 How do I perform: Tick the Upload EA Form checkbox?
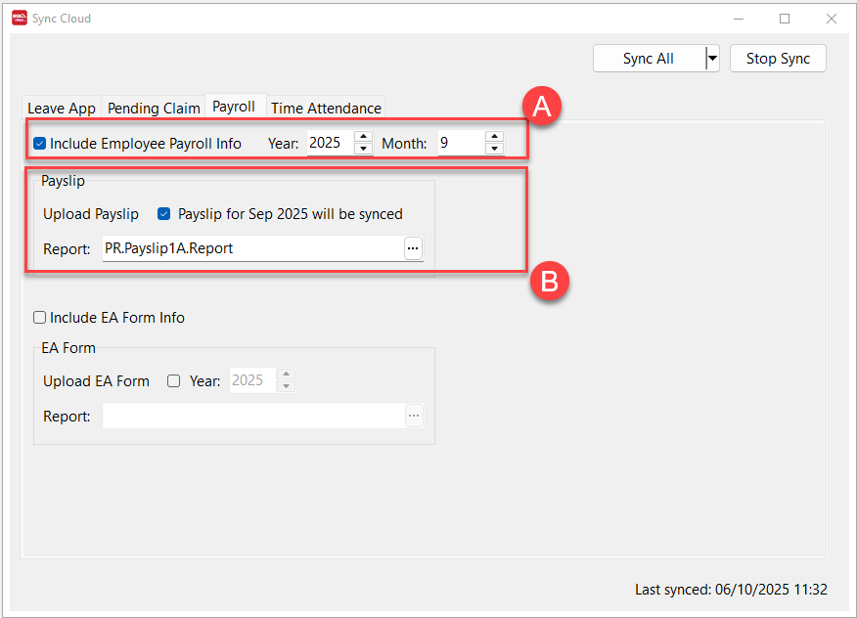click(x=174, y=380)
